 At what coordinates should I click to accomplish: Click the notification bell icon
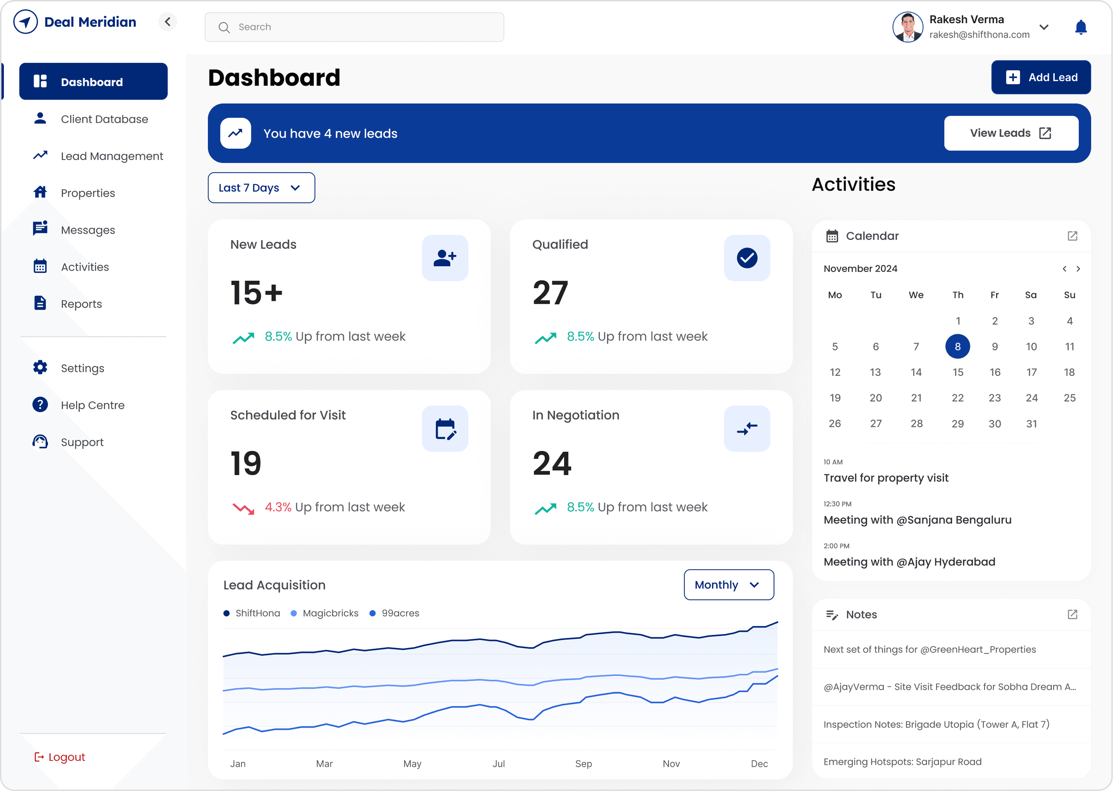coord(1080,27)
